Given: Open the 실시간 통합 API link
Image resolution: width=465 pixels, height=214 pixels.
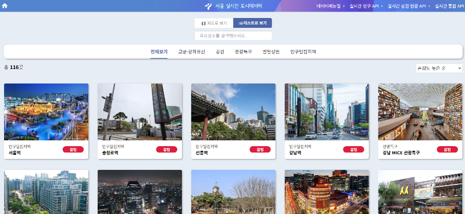Looking at the screenshot, I should click(x=449, y=6).
